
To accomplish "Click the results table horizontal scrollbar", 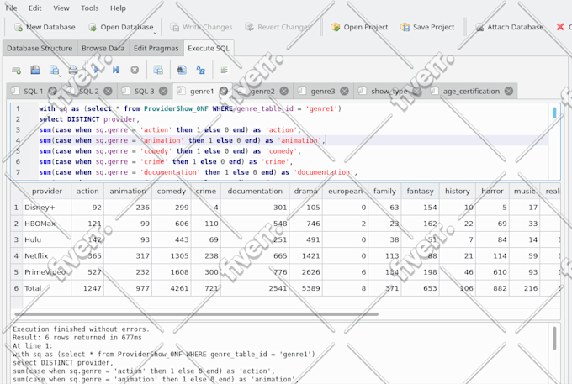I will (x=196, y=313).
